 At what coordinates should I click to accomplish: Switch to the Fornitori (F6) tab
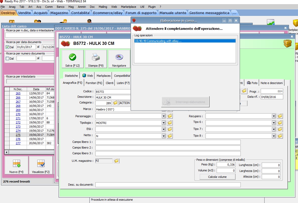click(x=94, y=83)
